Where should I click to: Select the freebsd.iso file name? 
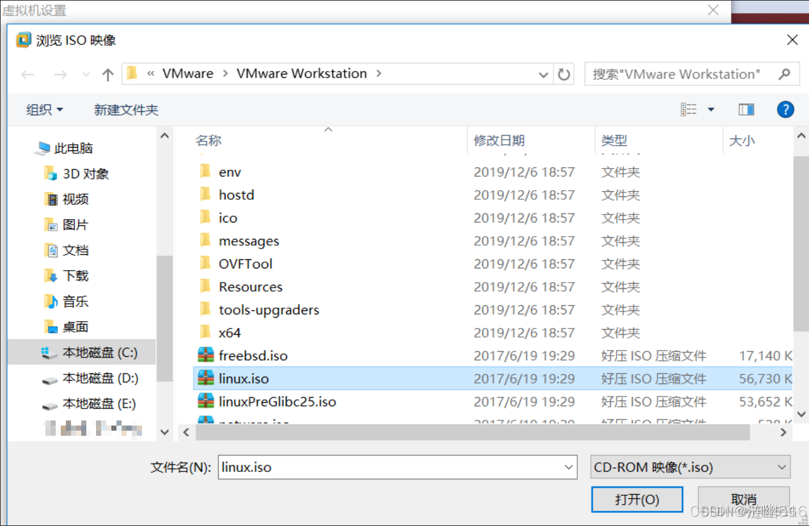[253, 356]
